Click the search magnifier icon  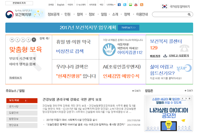click(189, 15)
